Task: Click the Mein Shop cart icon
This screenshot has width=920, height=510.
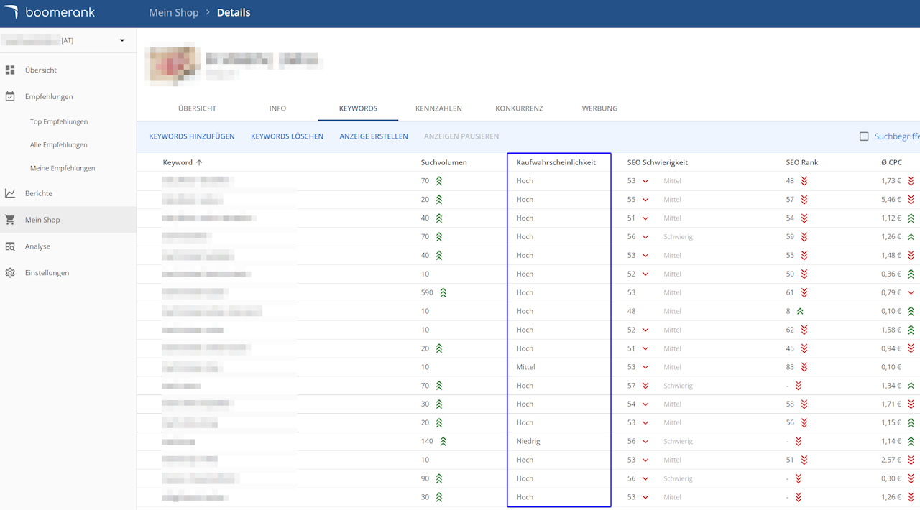Action: [10, 220]
